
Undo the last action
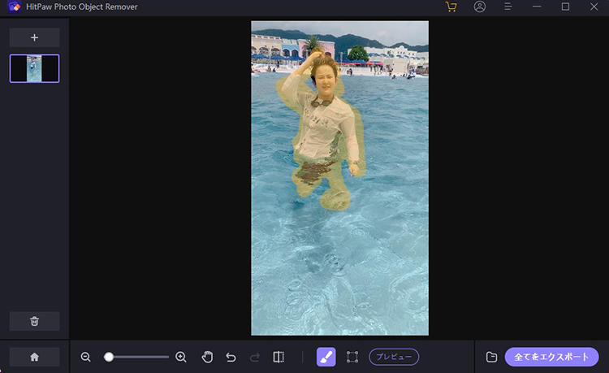pyautogui.click(x=231, y=357)
